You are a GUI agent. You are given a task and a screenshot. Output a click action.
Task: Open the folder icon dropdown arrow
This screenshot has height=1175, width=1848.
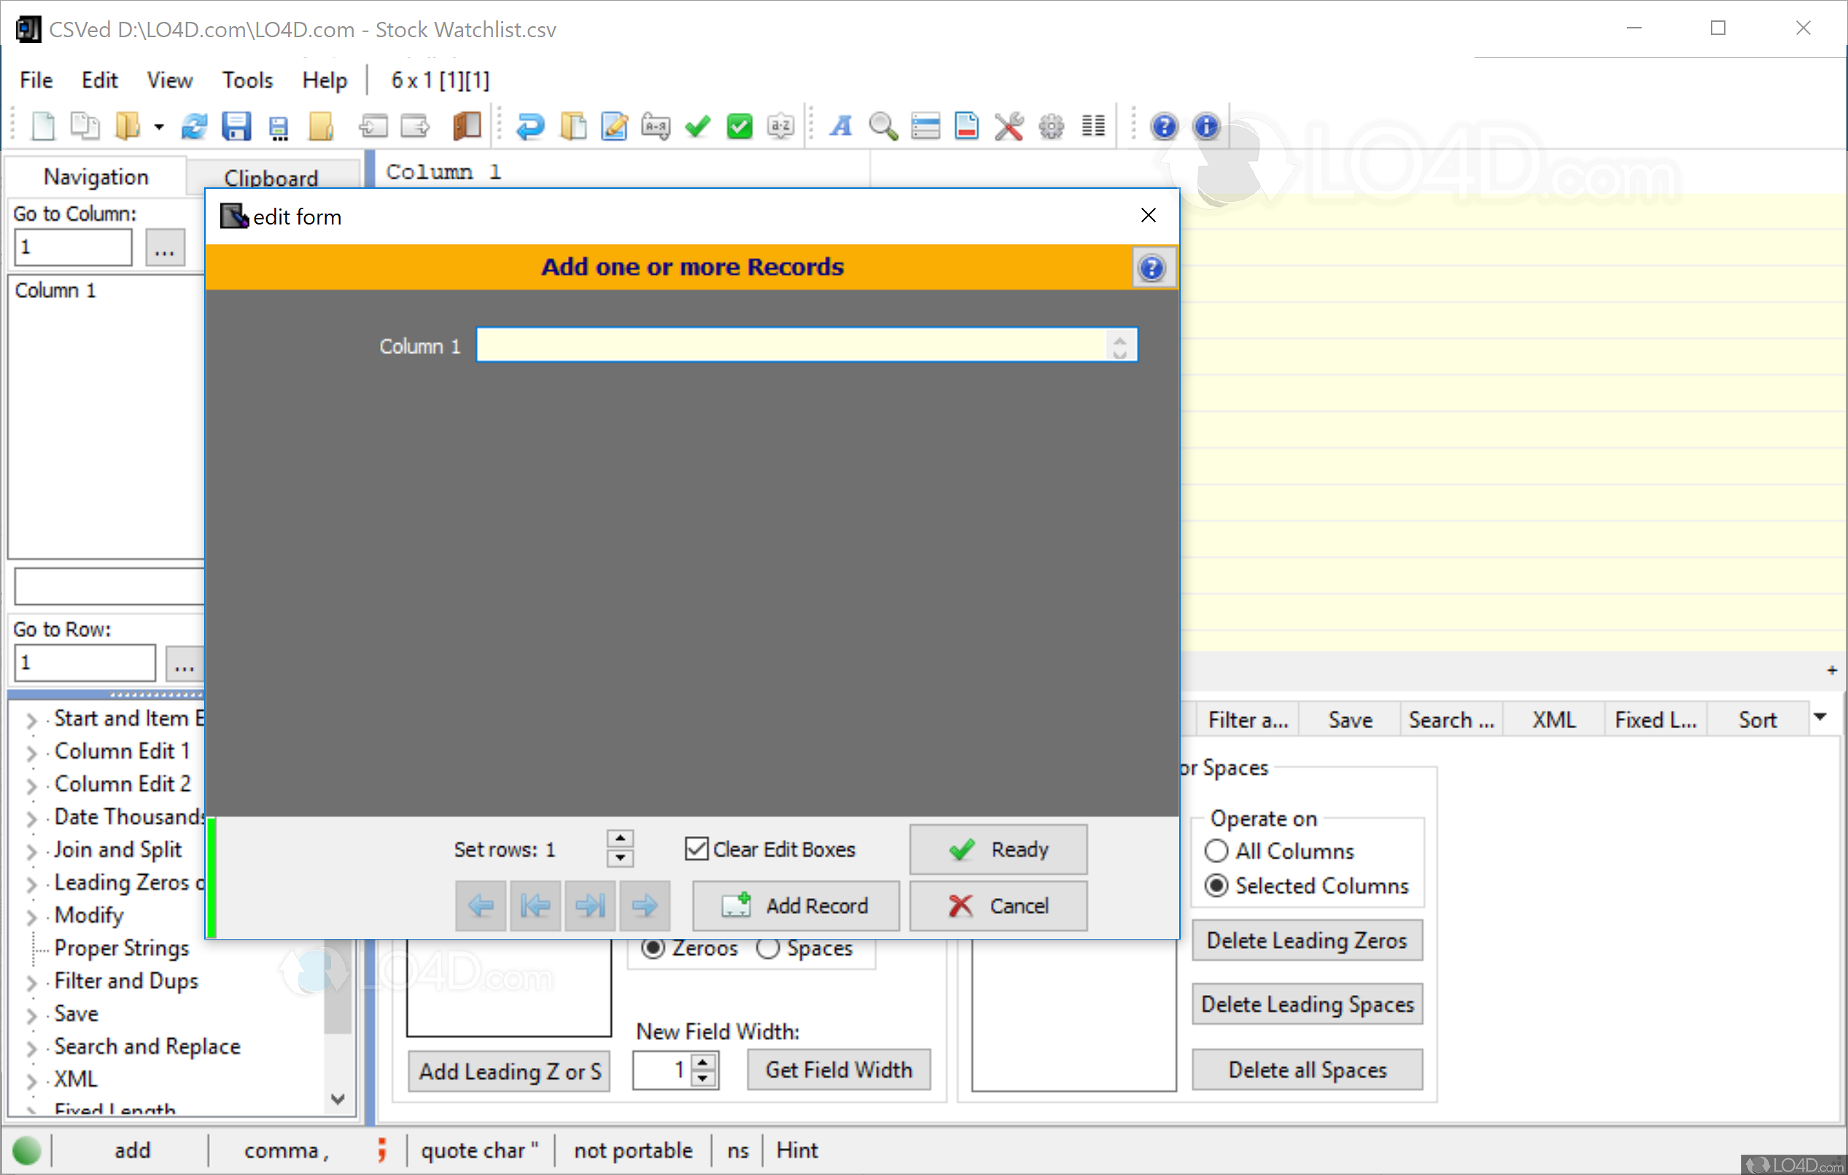click(159, 127)
